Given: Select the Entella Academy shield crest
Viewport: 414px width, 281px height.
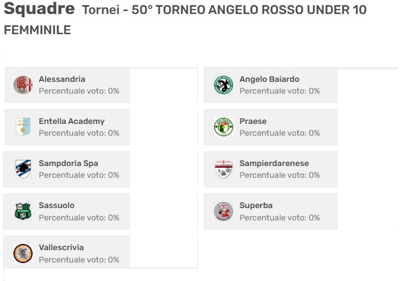Looking at the screenshot, I should [23, 127].
